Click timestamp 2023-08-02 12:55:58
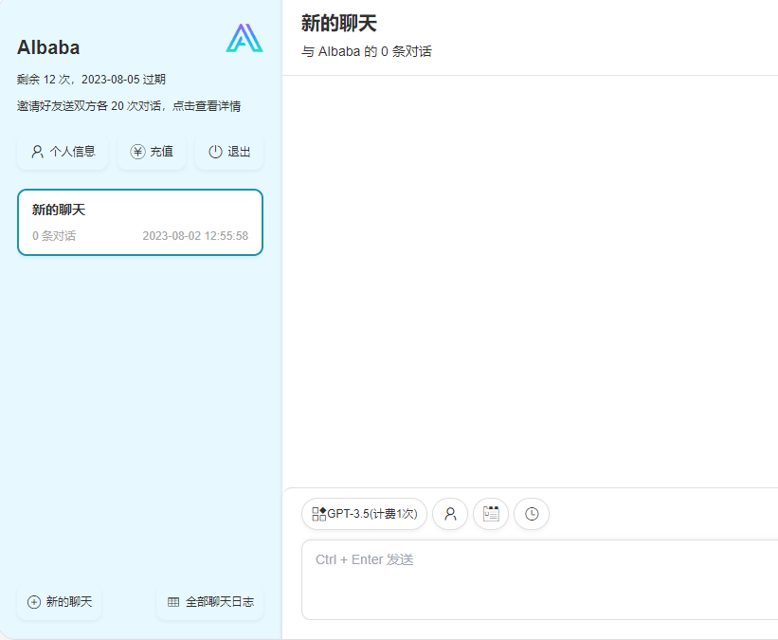This screenshot has height=640, width=778. pyautogui.click(x=195, y=236)
